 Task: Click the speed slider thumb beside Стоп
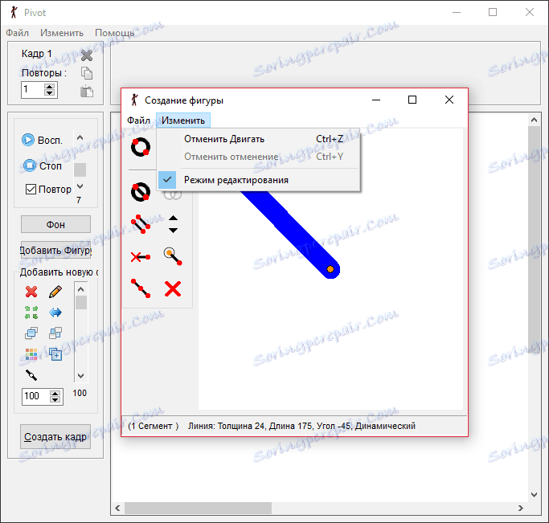[x=80, y=170]
